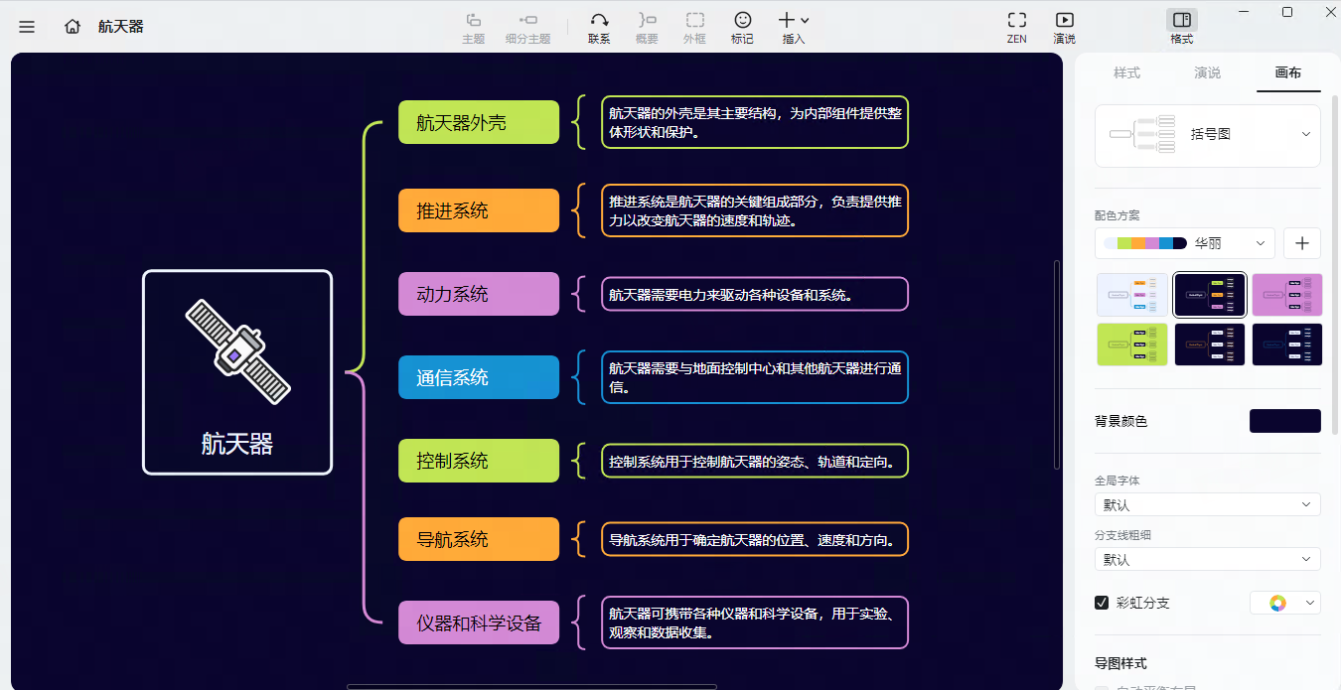Choose the selected dark rainbow theme thumbnail

tap(1210, 295)
